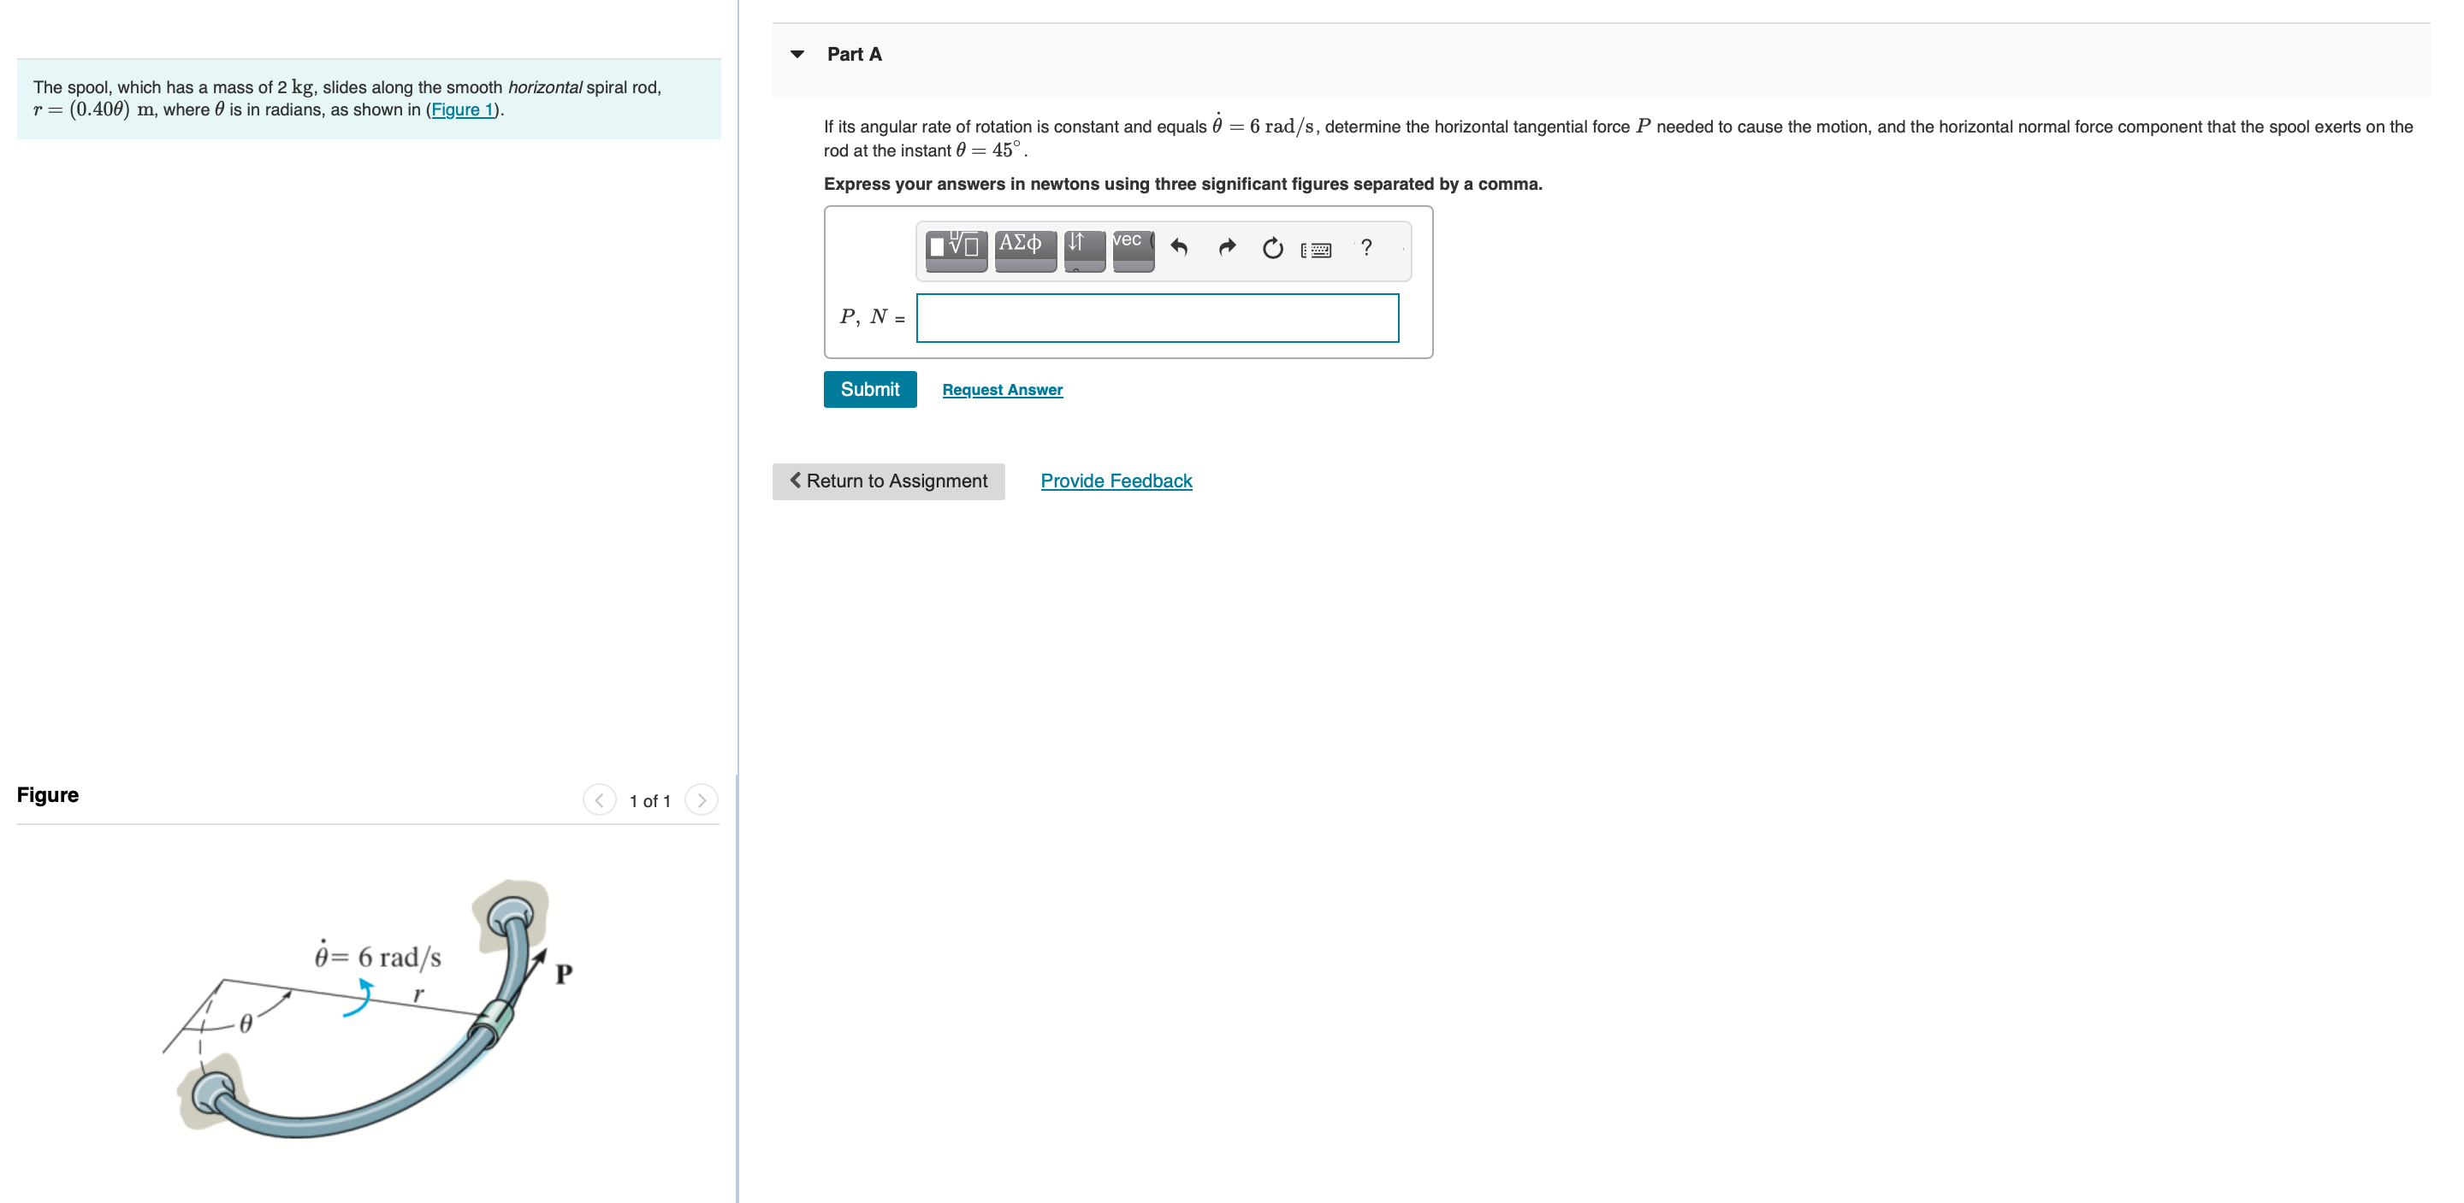Image resolution: width=2464 pixels, height=1203 pixels.
Task: Open the Provide Feedback link
Action: [1116, 481]
